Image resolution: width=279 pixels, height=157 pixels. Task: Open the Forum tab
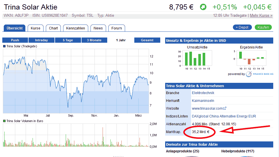pos(117,28)
